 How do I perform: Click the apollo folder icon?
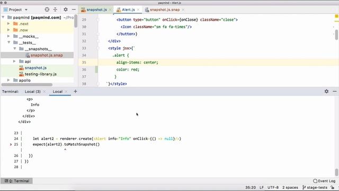[x=15, y=80]
